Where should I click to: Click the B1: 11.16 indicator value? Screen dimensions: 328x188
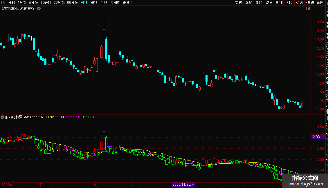(89, 117)
